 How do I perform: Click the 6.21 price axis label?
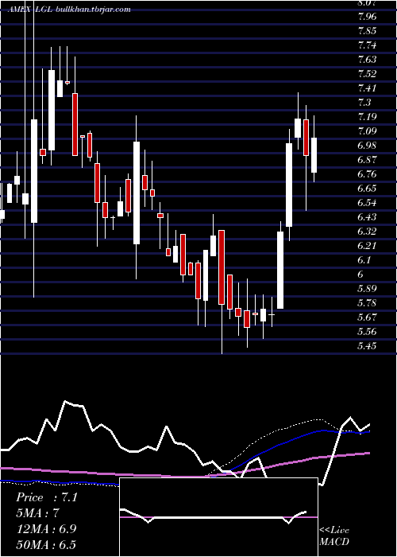pyautogui.click(x=367, y=246)
